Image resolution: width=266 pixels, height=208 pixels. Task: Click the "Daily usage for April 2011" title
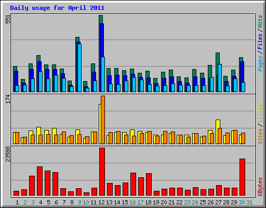point(57,8)
